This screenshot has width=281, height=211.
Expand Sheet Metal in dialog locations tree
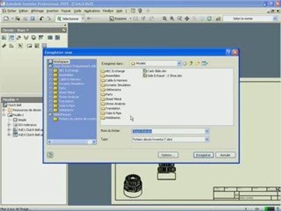point(51,93)
